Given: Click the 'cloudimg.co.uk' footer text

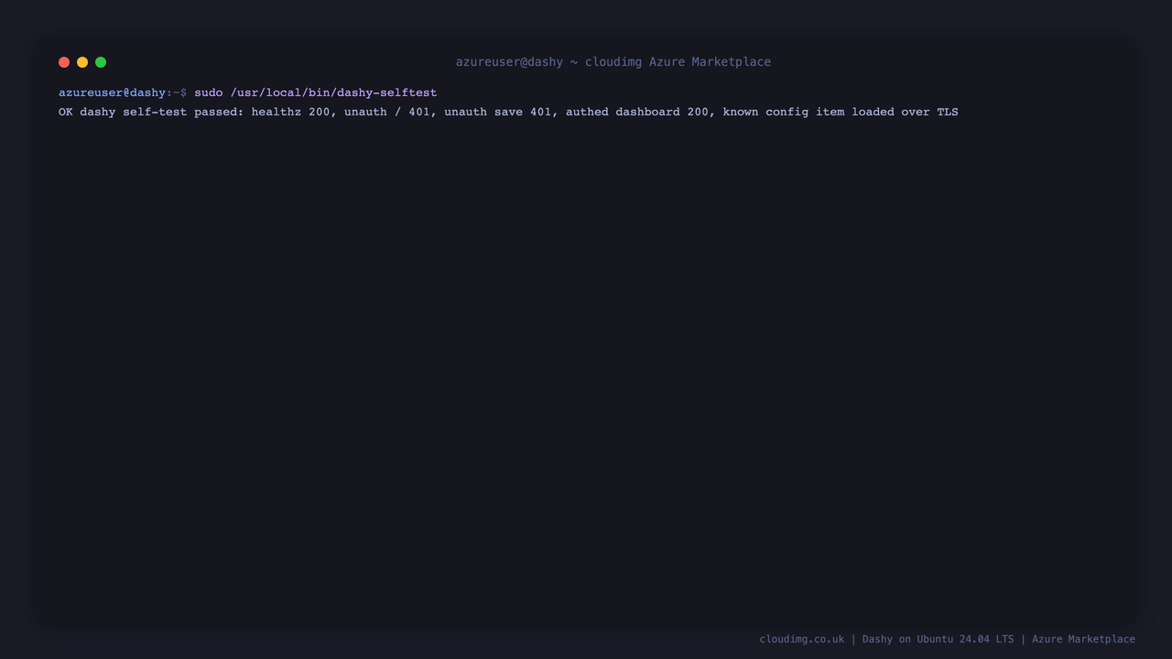Looking at the screenshot, I should (x=802, y=639).
